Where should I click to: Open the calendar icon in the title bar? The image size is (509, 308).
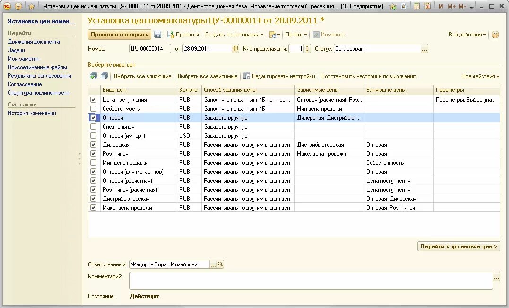click(x=428, y=6)
